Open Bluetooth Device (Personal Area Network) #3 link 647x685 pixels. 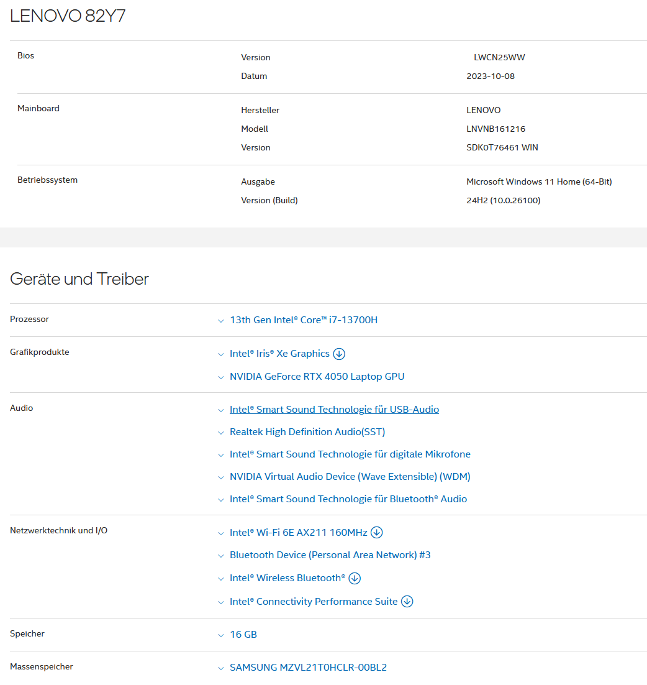pos(330,555)
